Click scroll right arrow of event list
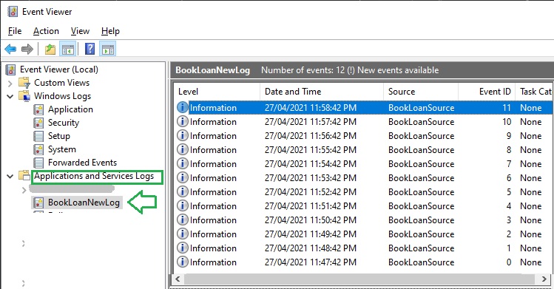Screen dimensions: 554x289 pyautogui.click(x=544, y=279)
